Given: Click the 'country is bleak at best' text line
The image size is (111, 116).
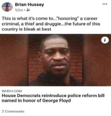Looking at the screenshot, I should pos(26,29).
